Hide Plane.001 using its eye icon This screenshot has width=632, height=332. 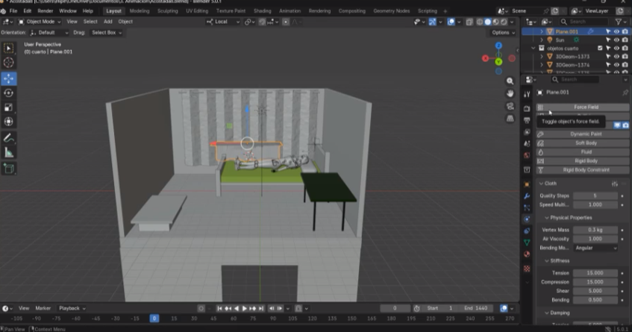click(616, 32)
